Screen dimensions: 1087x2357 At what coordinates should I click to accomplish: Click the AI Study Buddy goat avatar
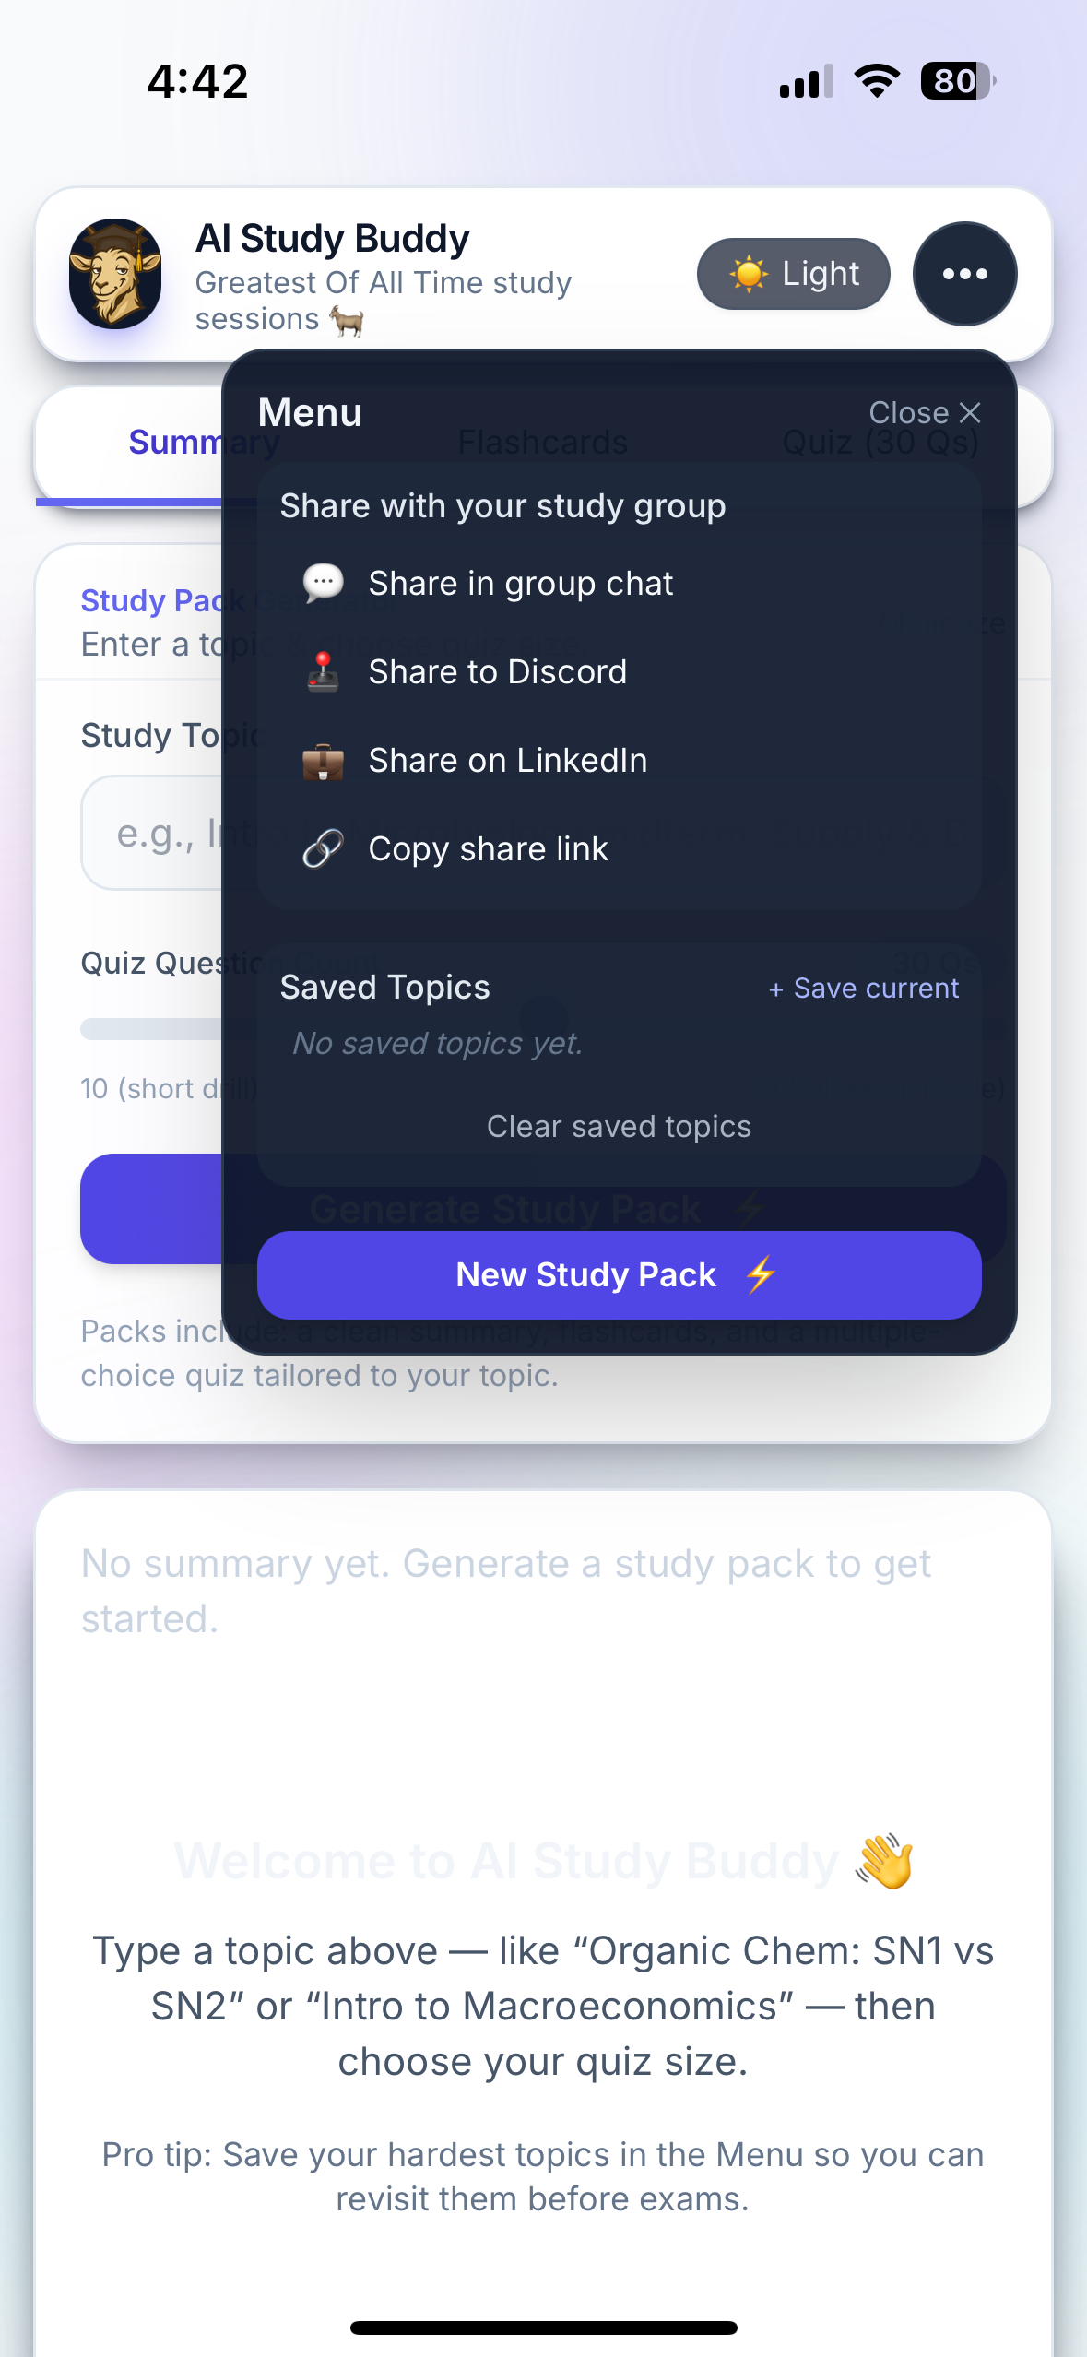coord(115,273)
